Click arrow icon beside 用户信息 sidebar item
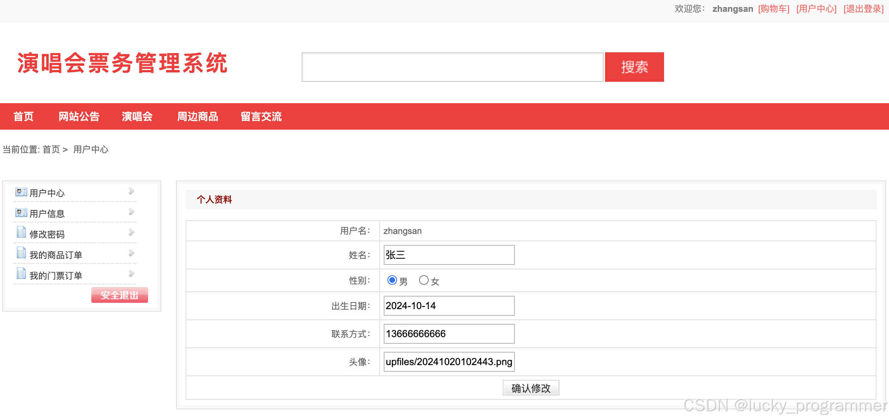 [x=131, y=212]
